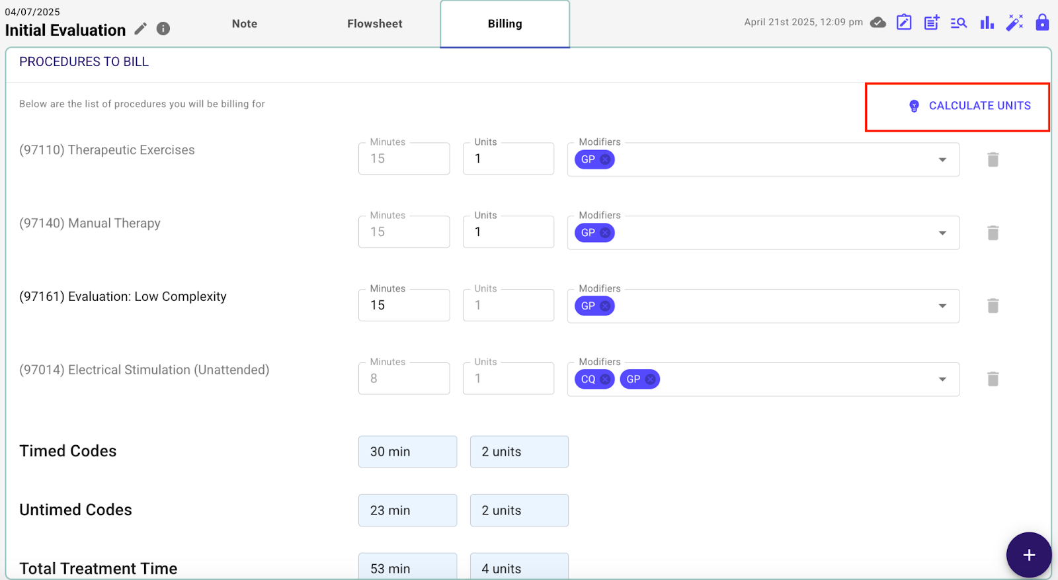Click the add note list icon
The height and width of the screenshot is (580, 1058).
(932, 22)
